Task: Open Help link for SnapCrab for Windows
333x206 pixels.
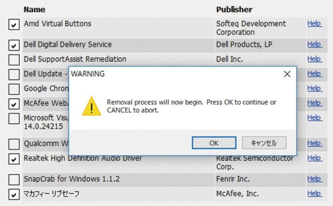Action: click(x=315, y=179)
